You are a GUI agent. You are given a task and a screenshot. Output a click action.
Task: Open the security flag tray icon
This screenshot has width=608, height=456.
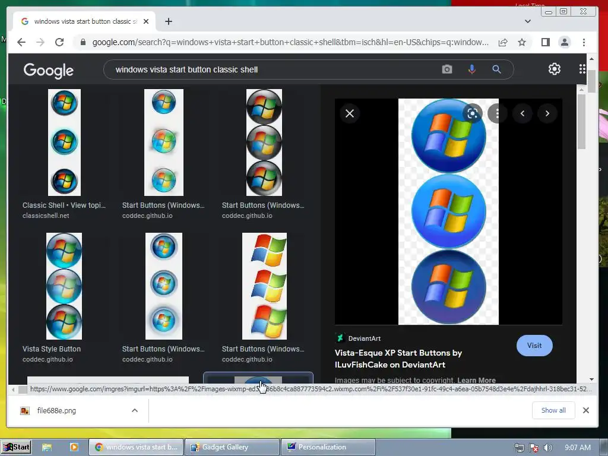534,448
